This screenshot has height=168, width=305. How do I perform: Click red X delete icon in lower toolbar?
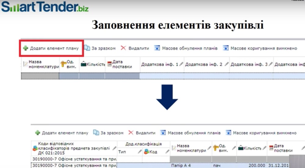(x=131, y=132)
